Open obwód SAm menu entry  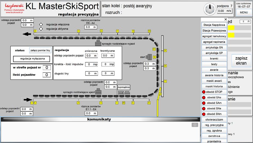point(214,103)
